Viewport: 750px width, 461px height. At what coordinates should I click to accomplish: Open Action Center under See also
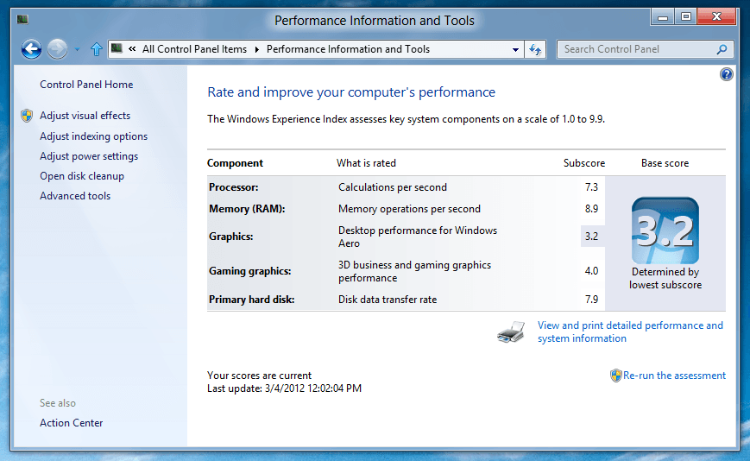(72, 423)
